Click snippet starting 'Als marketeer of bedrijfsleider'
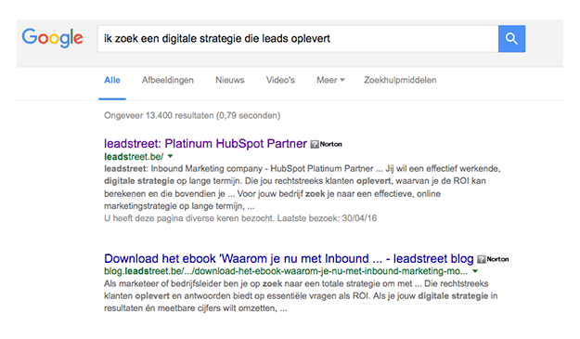The image size is (580, 339). coord(301,295)
